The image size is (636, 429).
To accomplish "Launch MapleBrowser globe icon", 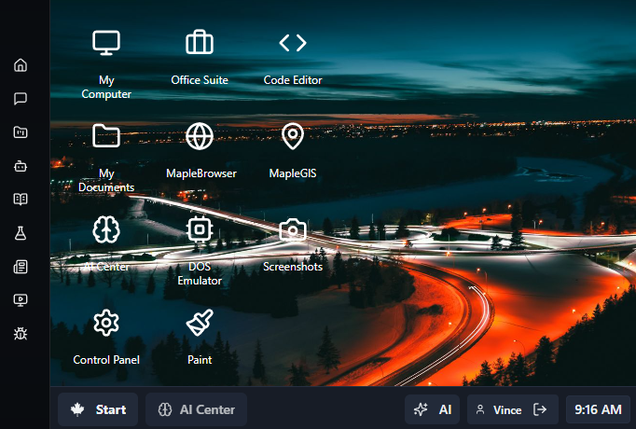I will pyautogui.click(x=200, y=136).
